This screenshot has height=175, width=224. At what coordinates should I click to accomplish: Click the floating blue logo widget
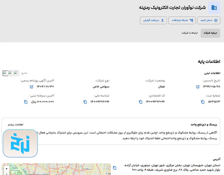click(x=20, y=143)
